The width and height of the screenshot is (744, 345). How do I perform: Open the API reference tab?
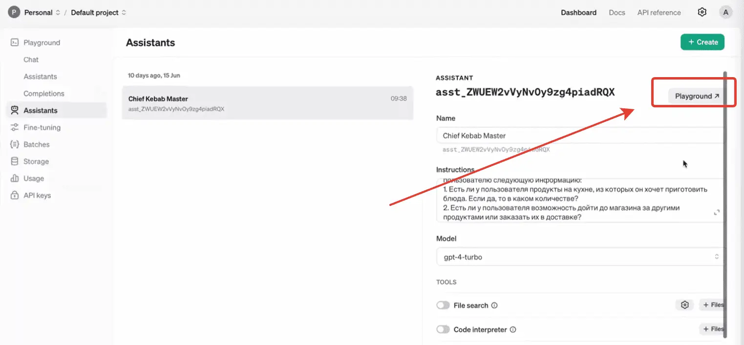[659, 13]
